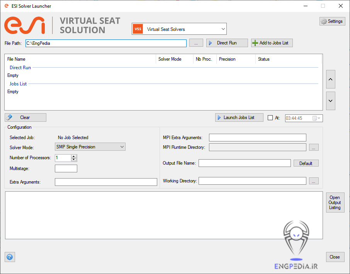Click the Solver Mode column header
The height and width of the screenshot is (274, 350).
point(175,59)
